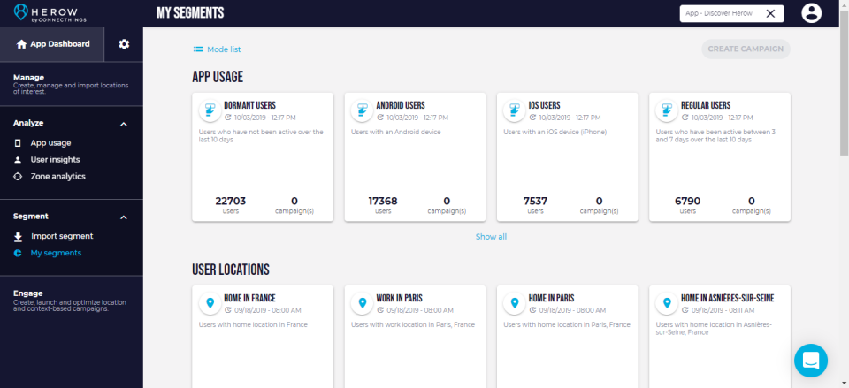The width and height of the screenshot is (849, 388).
Task: Click the Herow logo icon
Action: (20, 12)
